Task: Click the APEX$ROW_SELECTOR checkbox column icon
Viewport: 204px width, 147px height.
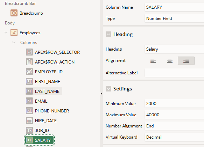Action: tap(29, 52)
